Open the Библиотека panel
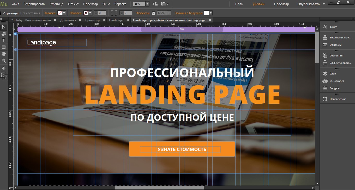 (x=338, y=37)
